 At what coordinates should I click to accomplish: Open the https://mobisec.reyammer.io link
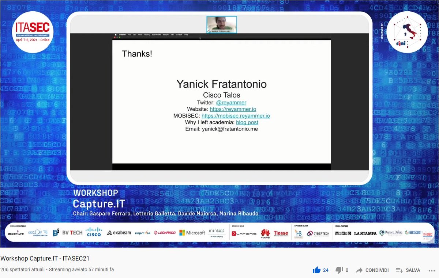(x=236, y=115)
